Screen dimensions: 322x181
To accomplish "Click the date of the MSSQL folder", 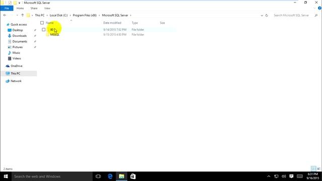I will [115, 35].
